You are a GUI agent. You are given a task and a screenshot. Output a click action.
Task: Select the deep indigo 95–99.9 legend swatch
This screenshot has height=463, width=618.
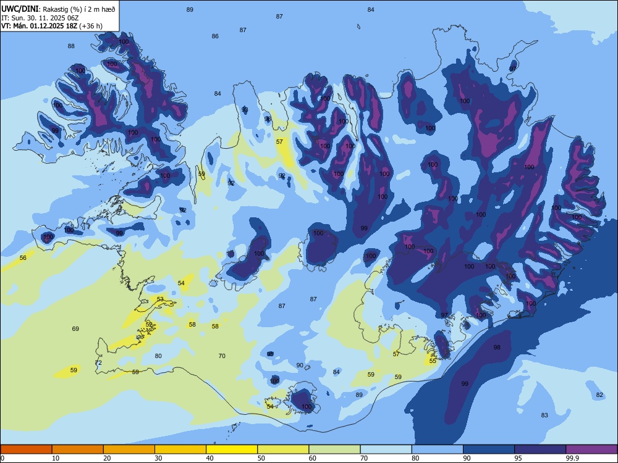[x=540, y=449]
